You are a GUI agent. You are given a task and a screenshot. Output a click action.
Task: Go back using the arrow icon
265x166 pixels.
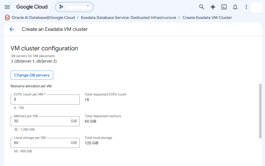[x=12, y=29]
